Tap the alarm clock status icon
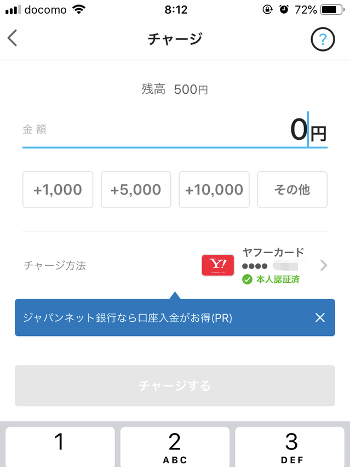The height and width of the screenshot is (467, 350). tap(283, 10)
